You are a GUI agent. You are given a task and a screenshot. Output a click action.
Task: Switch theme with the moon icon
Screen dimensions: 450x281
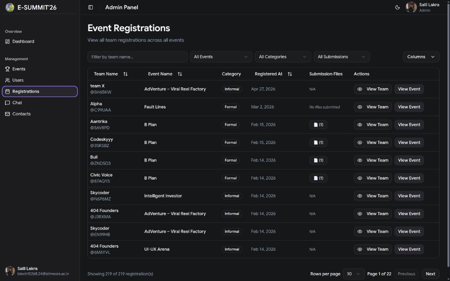pos(397,7)
